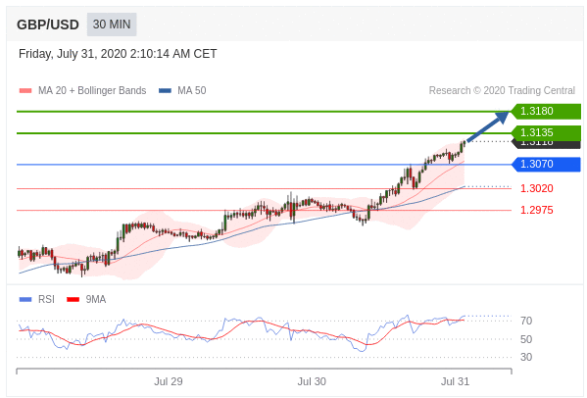Toggle the MA 50 legend label

click(192, 90)
